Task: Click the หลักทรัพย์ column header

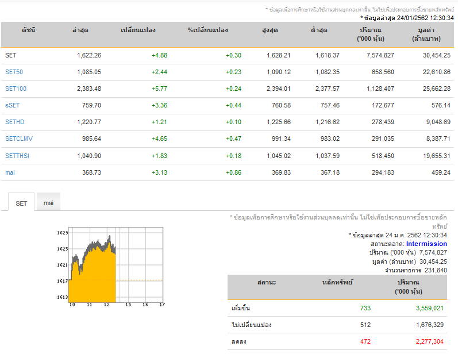Action: (337, 282)
